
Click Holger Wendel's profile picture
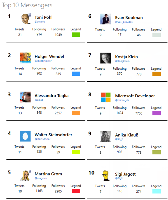25,58
